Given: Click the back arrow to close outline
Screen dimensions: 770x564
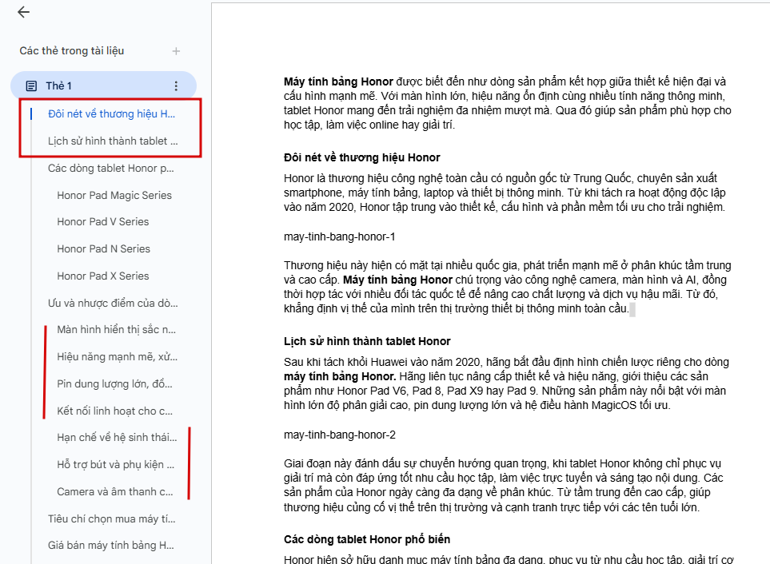Looking at the screenshot, I should (x=23, y=12).
